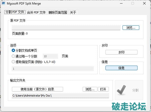Minimize the Mgosoft PDF Split Merge window
This screenshot has width=151, height=112.
click(x=121, y=3)
